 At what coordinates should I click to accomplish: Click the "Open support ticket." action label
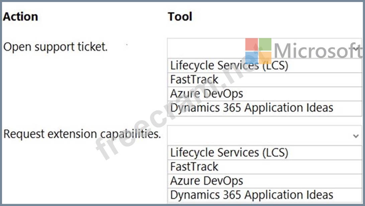pyautogui.click(x=56, y=47)
